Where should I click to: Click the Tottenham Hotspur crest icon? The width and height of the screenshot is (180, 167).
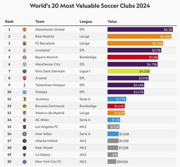(x=25, y=85)
